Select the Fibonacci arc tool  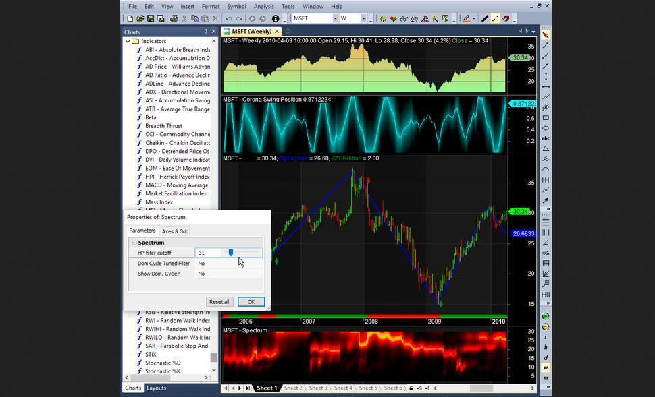click(546, 253)
